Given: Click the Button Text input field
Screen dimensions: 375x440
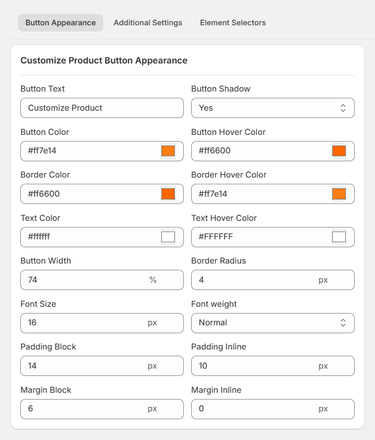Looking at the screenshot, I should pyautogui.click(x=102, y=108).
